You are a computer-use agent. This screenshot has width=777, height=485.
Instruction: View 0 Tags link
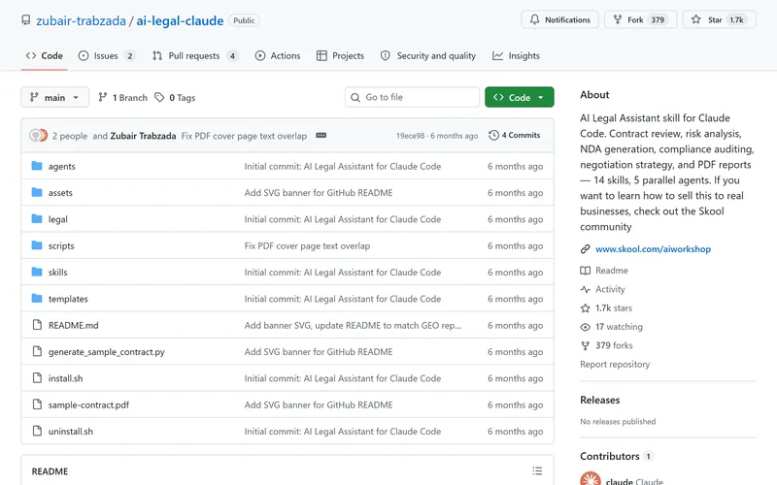pyautogui.click(x=175, y=98)
